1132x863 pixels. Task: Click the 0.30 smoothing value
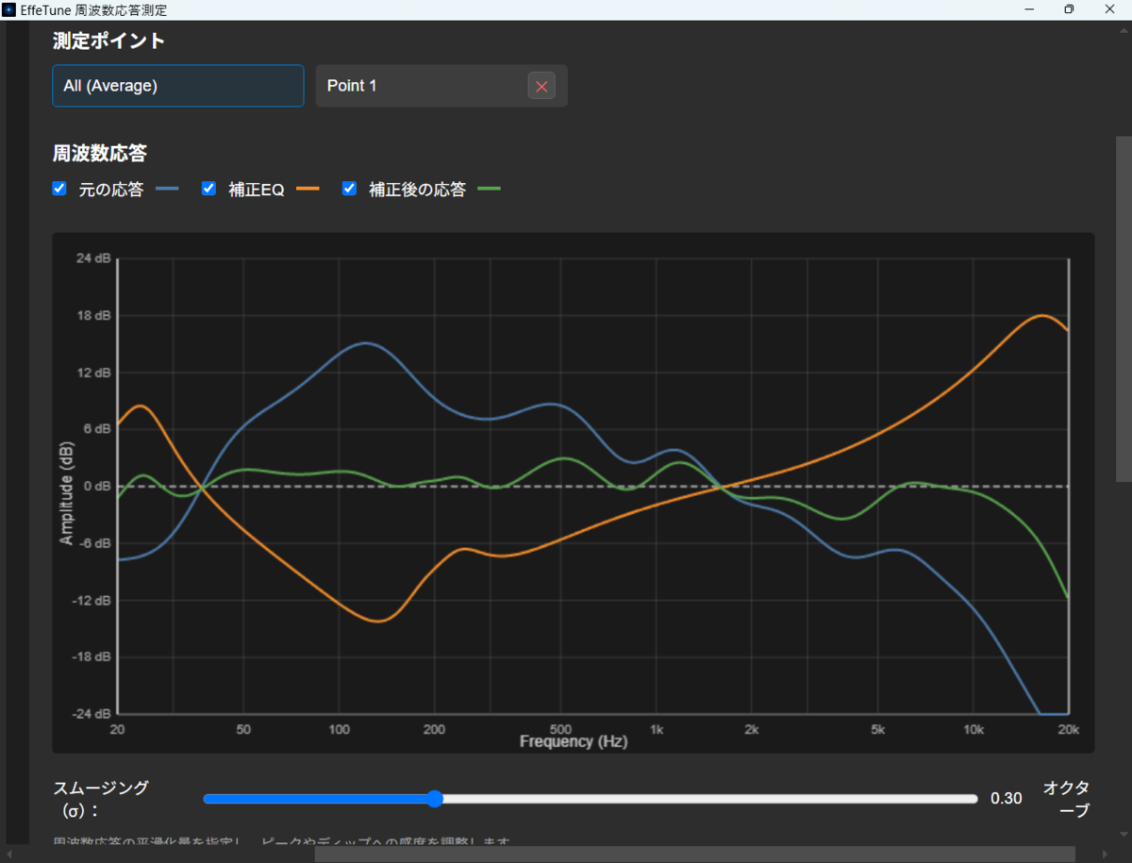[1006, 799]
